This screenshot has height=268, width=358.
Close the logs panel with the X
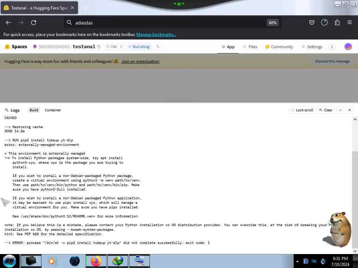tap(350, 110)
